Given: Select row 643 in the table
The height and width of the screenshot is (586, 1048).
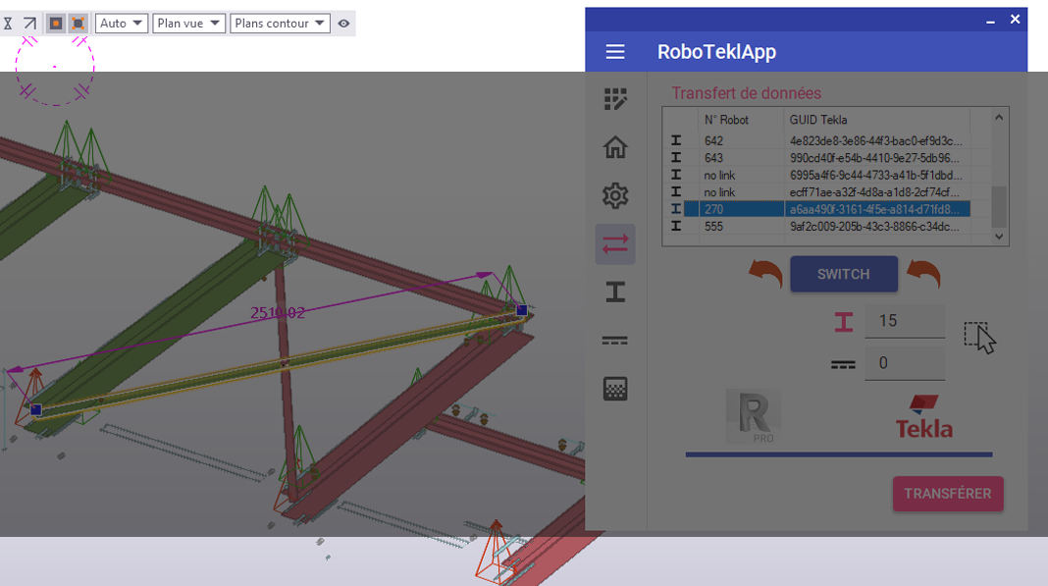Looking at the screenshot, I should [x=818, y=158].
